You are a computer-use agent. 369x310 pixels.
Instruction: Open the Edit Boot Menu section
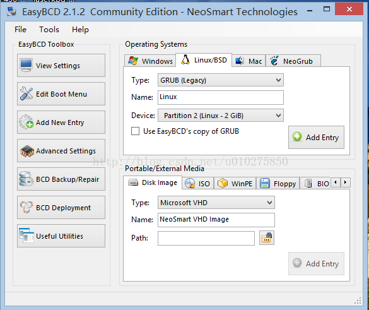(x=61, y=93)
